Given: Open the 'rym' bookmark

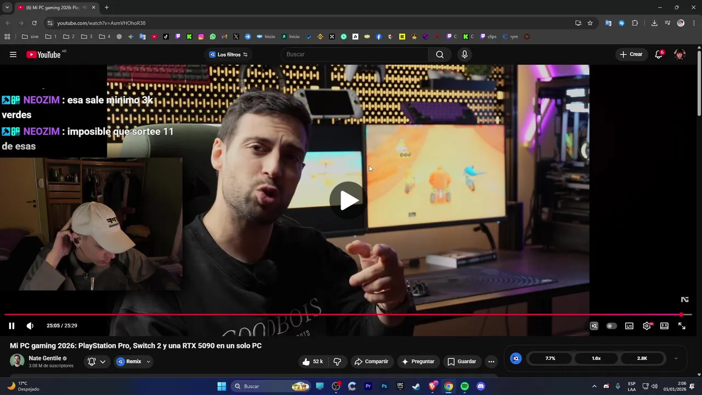Looking at the screenshot, I should (x=510, y=37).
